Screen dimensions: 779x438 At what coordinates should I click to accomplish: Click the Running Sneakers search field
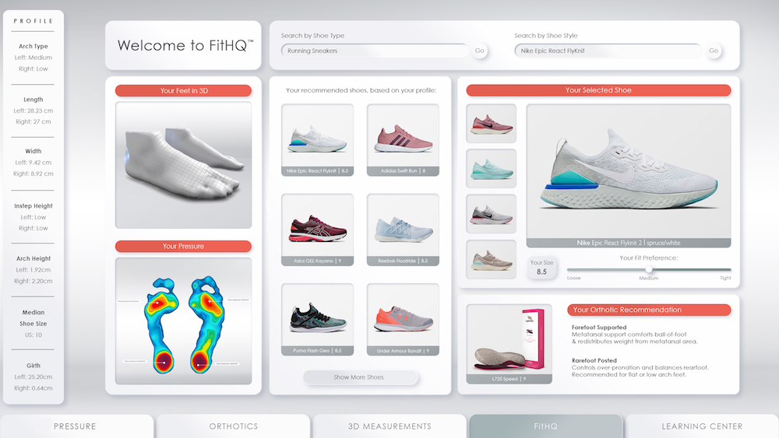[x=375, y=51]
